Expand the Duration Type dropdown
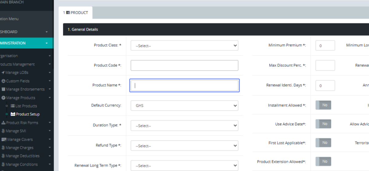The width and height of the screenshot is (369, 171). click(x=184, y=125)
